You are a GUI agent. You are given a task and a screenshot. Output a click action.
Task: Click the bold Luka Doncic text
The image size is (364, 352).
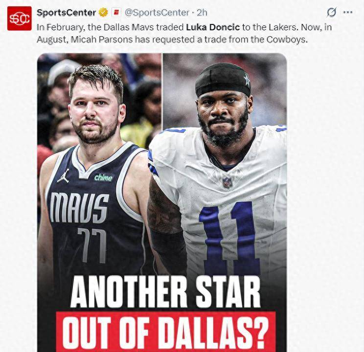tap(213, 27)
